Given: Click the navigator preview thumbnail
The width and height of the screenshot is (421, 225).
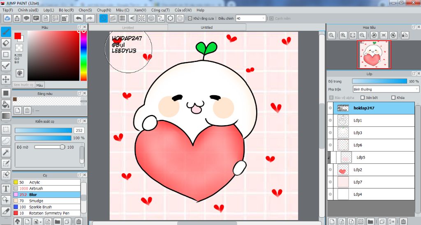Looking at the screenshot, I should 374,55.
